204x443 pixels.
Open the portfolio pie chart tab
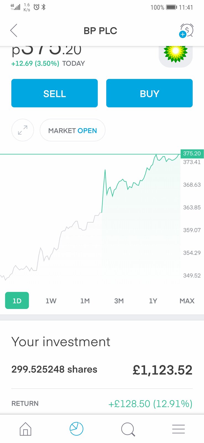point(76,429)
